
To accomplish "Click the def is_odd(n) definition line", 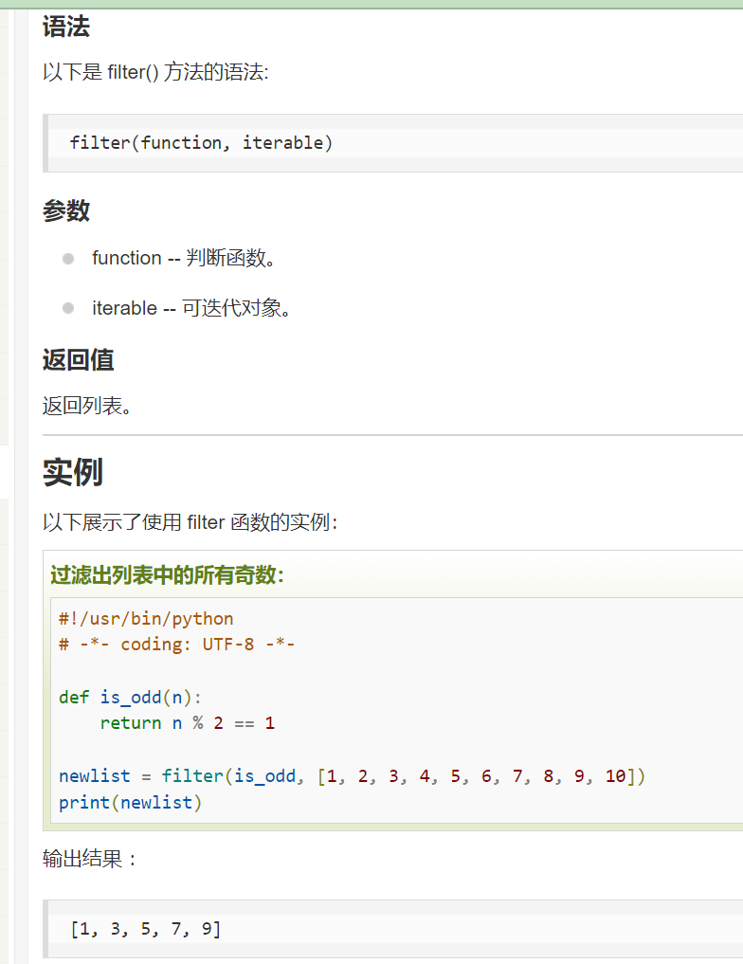I will point(130,698).
